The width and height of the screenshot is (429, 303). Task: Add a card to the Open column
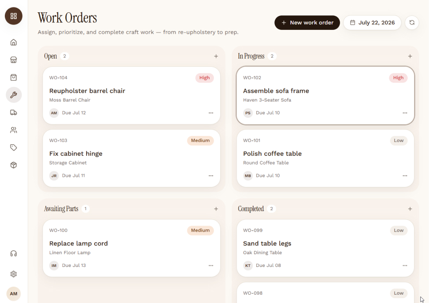[x=216, y=56]
